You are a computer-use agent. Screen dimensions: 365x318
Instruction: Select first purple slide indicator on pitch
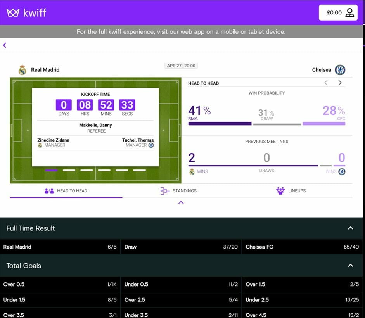tap(51, 170)
